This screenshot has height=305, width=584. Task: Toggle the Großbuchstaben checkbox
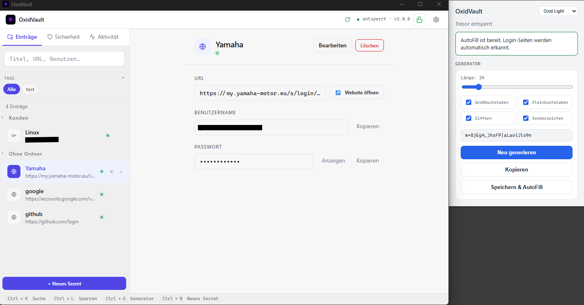[x=469, y=102]
